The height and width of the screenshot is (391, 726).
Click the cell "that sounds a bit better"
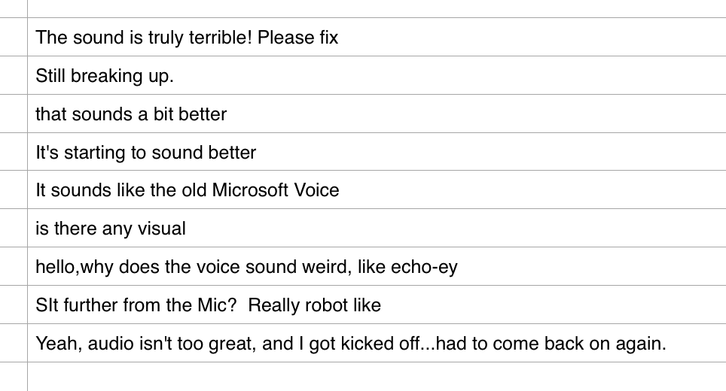377,114
